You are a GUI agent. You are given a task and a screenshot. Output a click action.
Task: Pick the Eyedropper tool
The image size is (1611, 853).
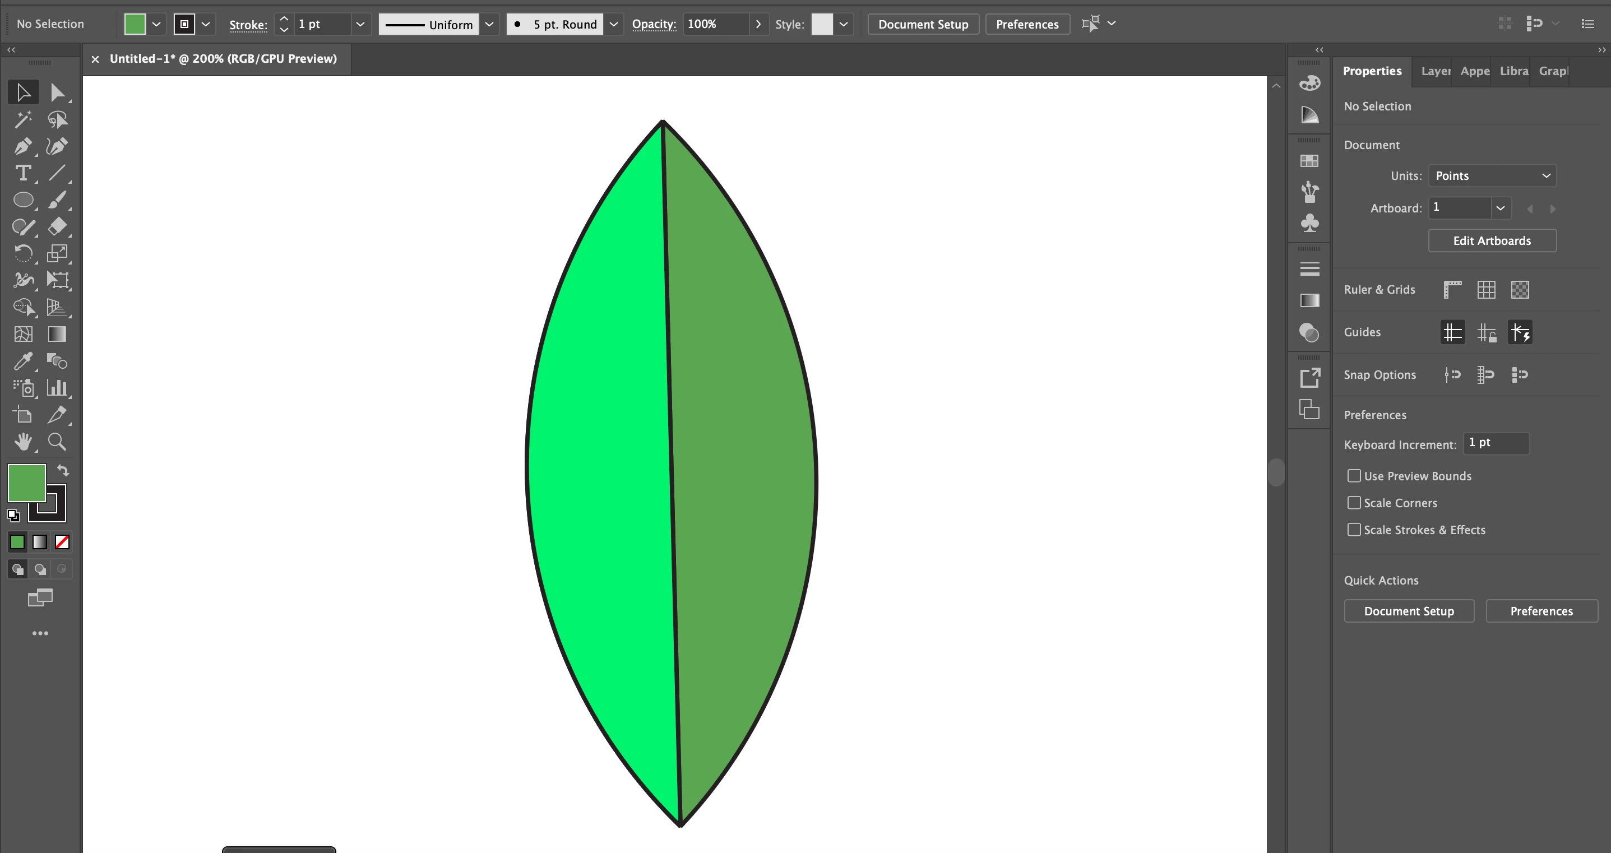(x=22, y=361)
